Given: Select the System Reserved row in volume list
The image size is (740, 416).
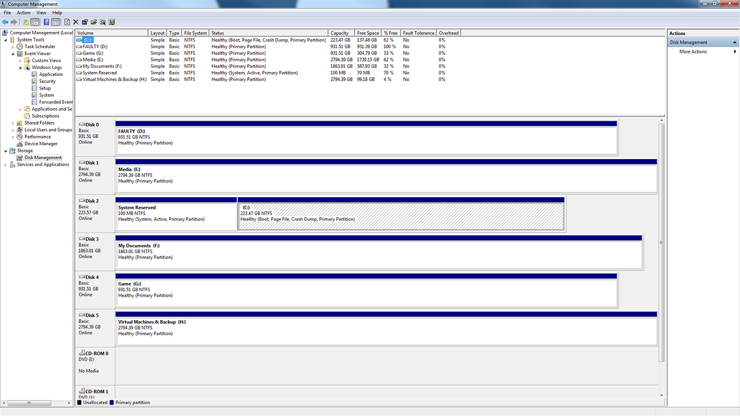Looking at the screenshot, I should (267, 73).
